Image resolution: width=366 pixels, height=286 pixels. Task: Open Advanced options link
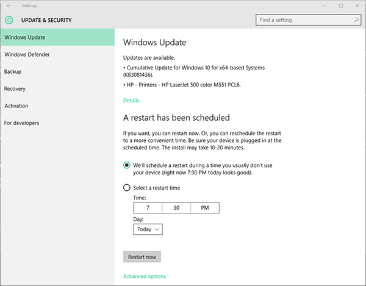pos(145,276)
